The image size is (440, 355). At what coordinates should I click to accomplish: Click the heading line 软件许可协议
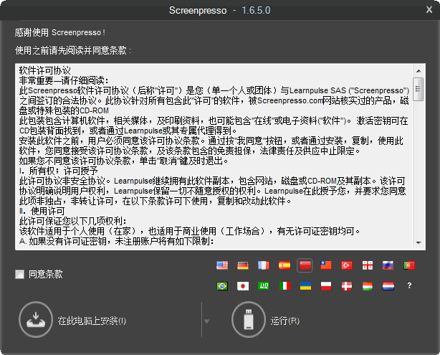click(x=45, y=70)
